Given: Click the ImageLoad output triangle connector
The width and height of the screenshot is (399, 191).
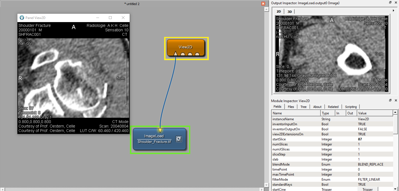Looking at the screenshot, I should point(160,130).
